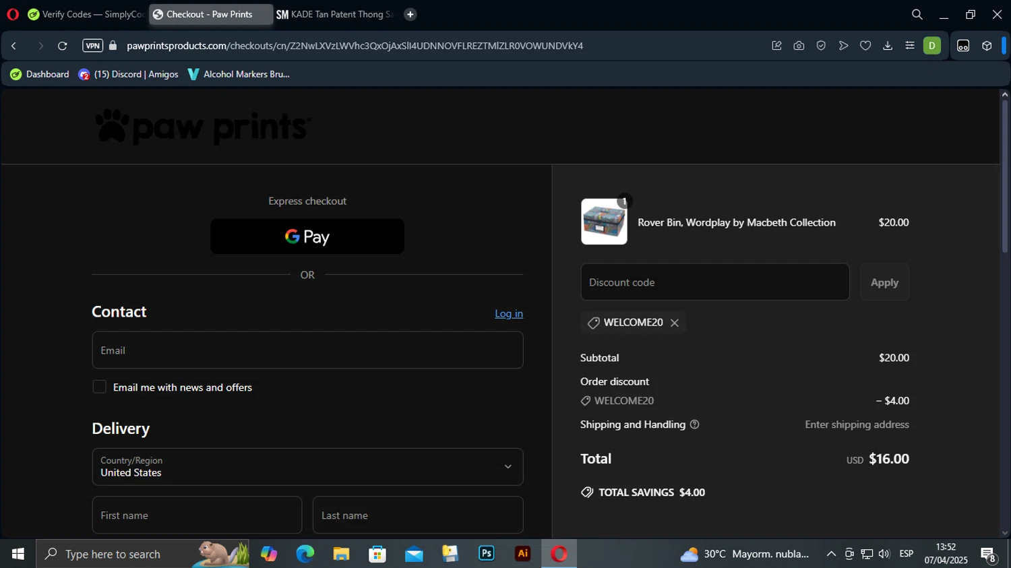The height and width of the screenshot is (568, 1011).
Task: Focus the Last name field
Action: (418, 515)
